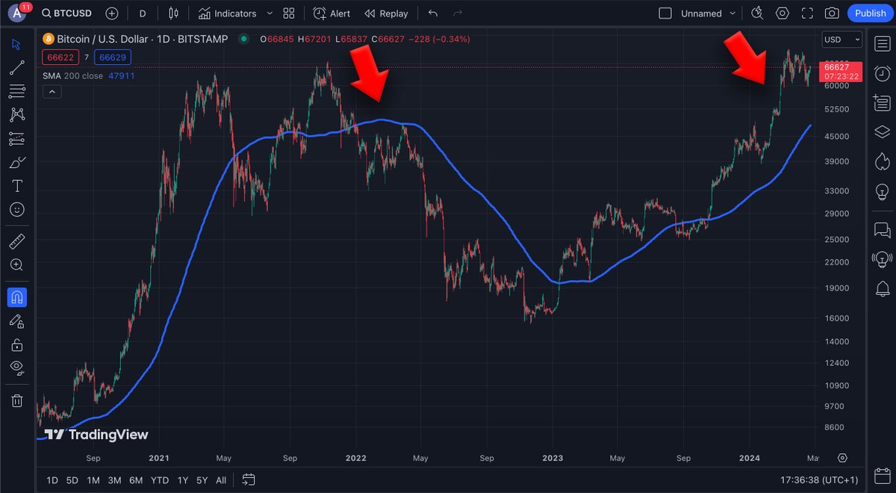
Task: Open the emoji and icons tool
Action: point(16,210)
